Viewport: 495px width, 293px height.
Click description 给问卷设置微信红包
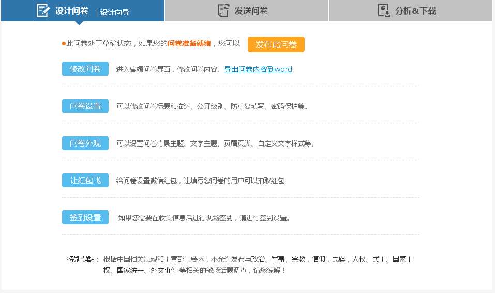146,181
